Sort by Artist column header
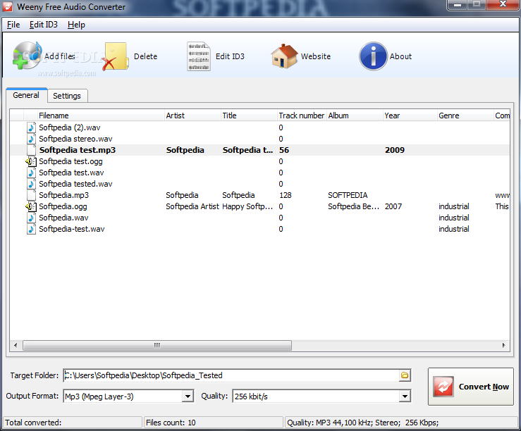The height and width of the screenshot is (431, 521). 192,115
